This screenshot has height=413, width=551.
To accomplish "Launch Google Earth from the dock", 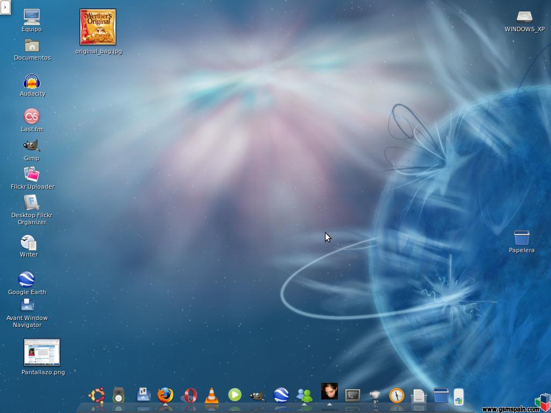I will pos(281,395).
